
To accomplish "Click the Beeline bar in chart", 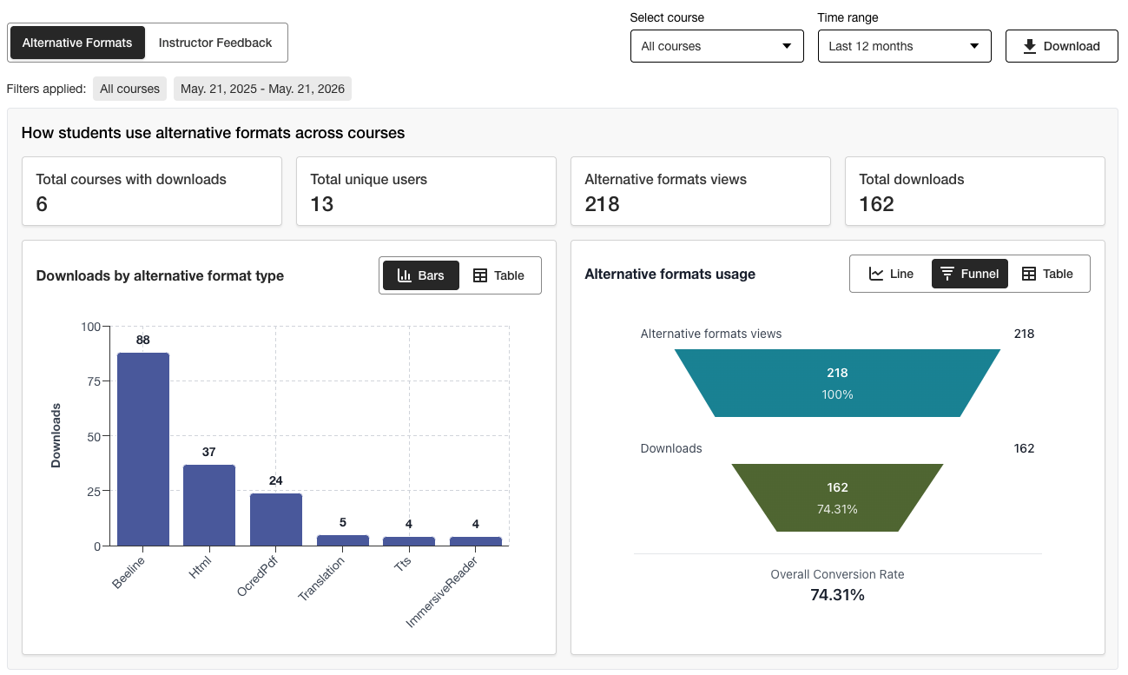I will pyautogui.click(x=143, y=449).
